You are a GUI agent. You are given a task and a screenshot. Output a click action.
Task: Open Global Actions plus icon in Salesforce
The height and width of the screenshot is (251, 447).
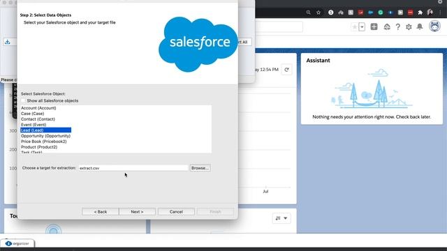tap(374, 26)
